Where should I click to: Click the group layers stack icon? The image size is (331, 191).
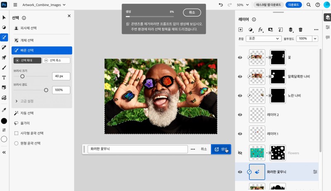click(291, 29)
